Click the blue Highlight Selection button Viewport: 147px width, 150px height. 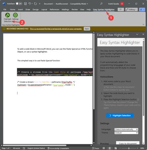pyautogui.click(x=120, y=115)
